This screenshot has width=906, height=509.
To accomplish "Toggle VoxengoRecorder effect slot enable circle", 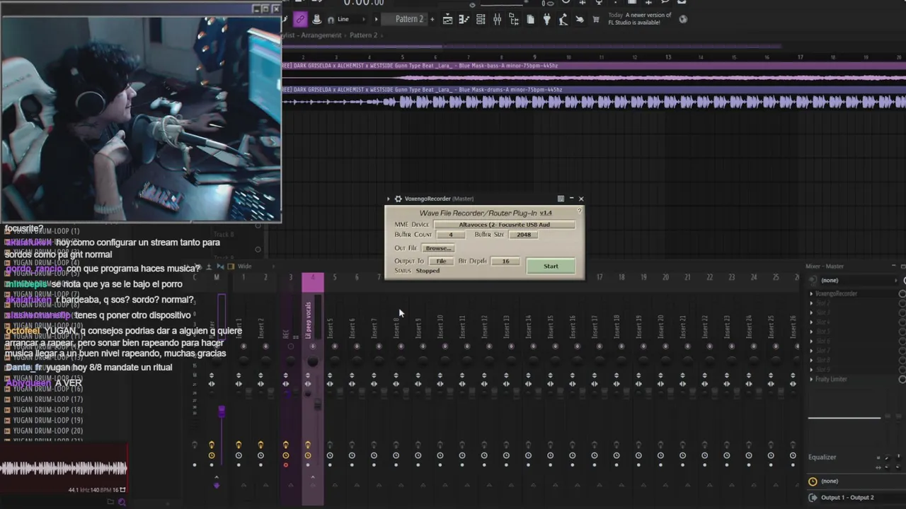I will pyautogui.click(x=902, y=293).
